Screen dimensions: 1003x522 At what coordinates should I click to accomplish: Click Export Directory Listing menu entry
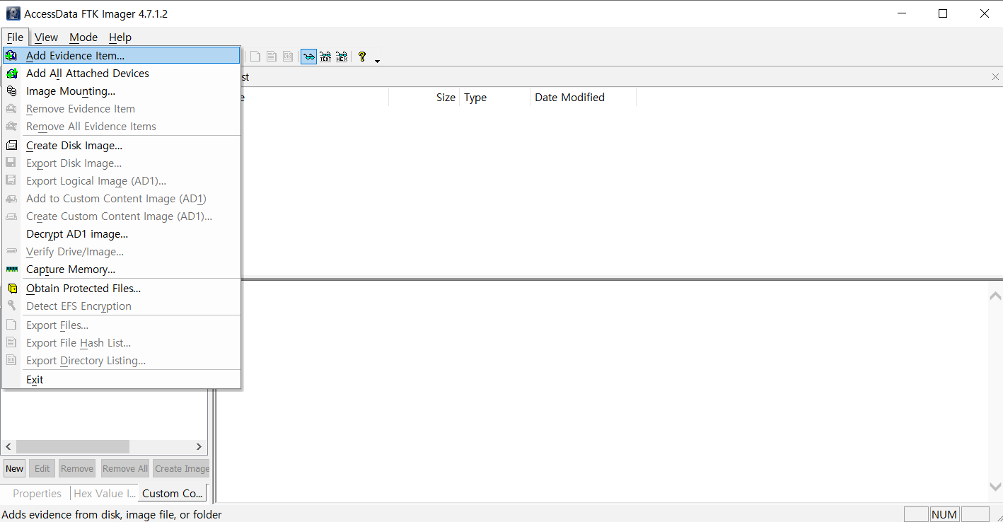(121, 360)
